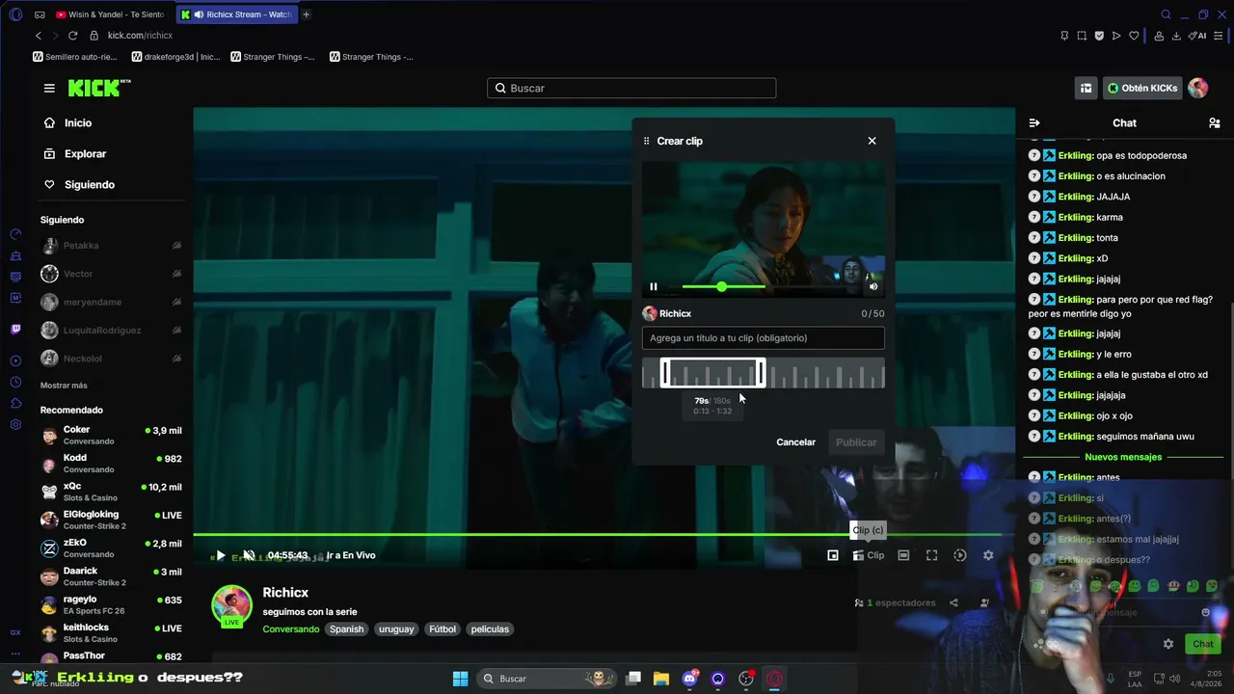The image size is (1234, 694).
Task: Open the browser sidebar settings gear
Action: coord(15,425)
